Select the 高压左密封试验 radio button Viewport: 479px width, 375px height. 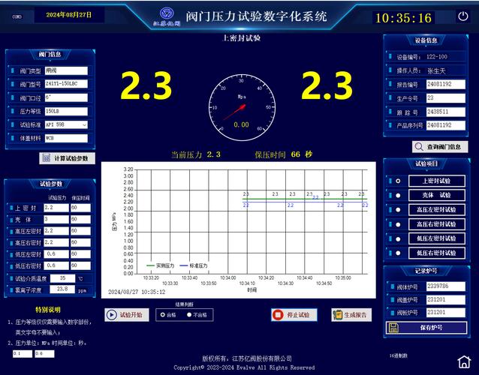pyautogui.click(x=398, y=209)
